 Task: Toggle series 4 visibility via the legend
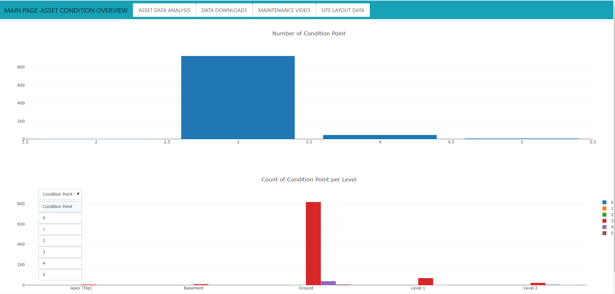(x=608, y=227)
